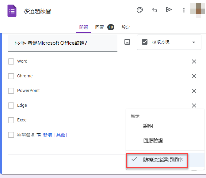Click the Word option text
Screen dimensions: 206x178
coord(22,61)
